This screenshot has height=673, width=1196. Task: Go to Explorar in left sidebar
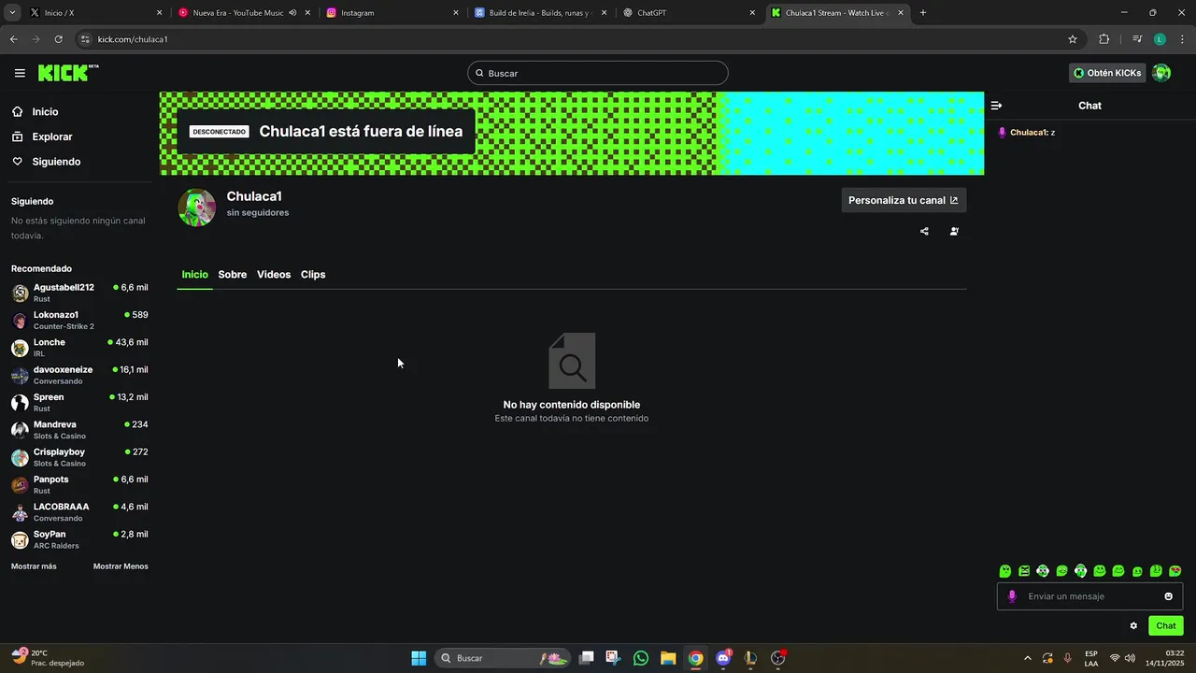(x=42, y=136)
